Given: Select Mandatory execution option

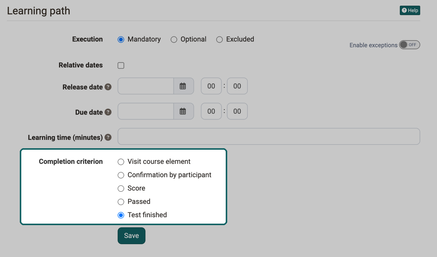Looking at the screenshot, I should point(121,39).
